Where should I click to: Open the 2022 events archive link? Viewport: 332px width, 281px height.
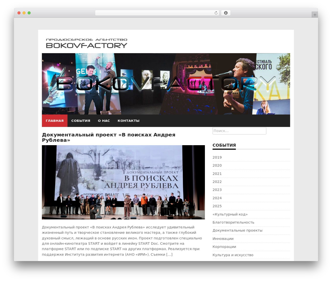217,182
